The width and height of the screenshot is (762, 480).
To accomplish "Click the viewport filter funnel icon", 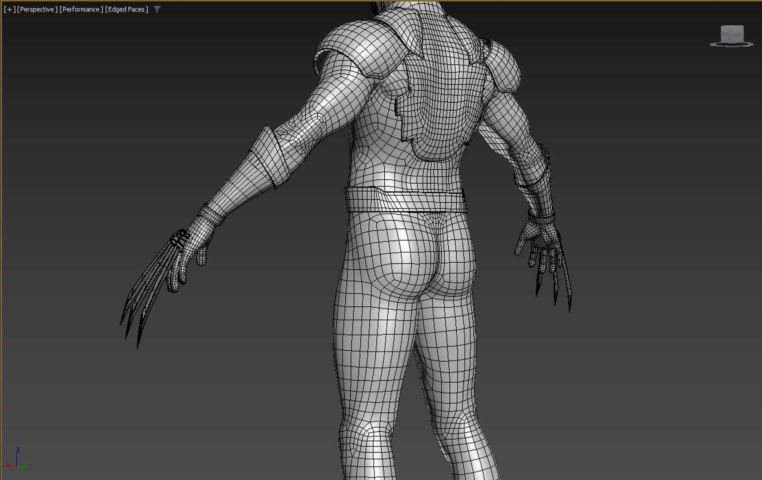I will tap(157, 9).
